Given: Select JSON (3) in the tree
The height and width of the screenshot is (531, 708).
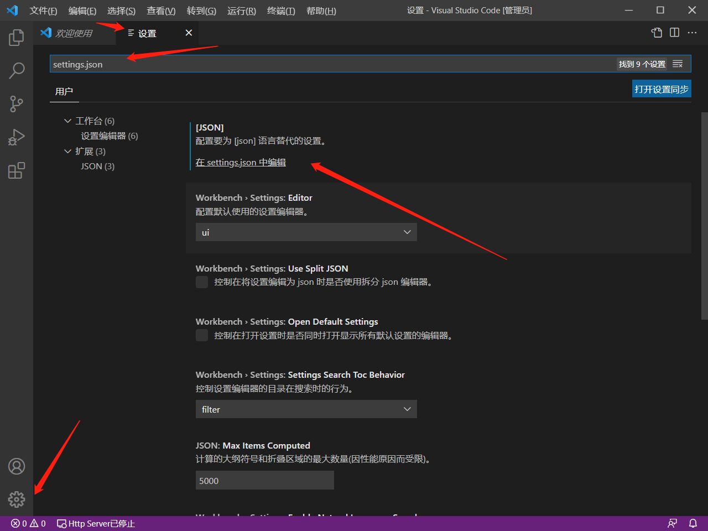Looking at the screenshot, I should pyautogui.click(x=97, y=166).
